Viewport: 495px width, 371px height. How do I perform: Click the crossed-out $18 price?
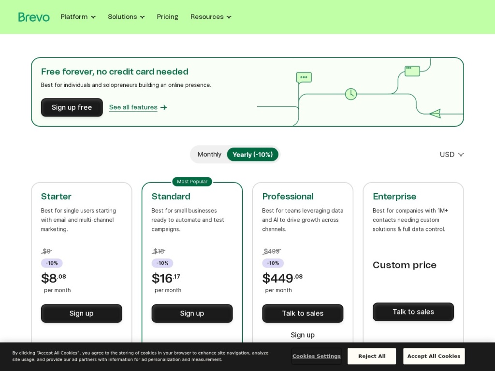159,251
